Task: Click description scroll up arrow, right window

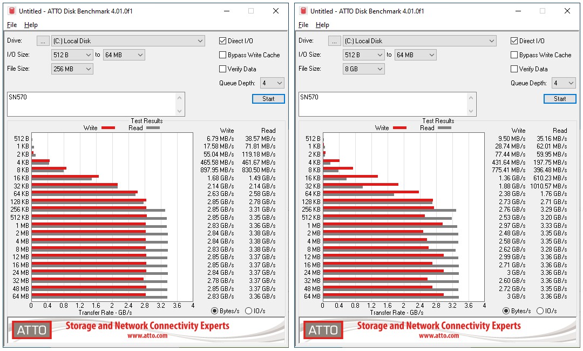Action: [x=471, y=98]
